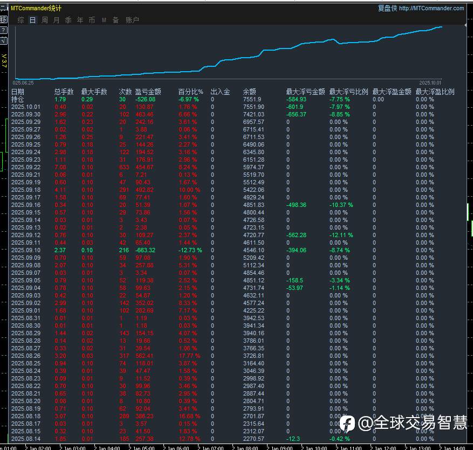Switch to the 综 summary tab
This screenshot has height=450, width=473.
point(21,20)
